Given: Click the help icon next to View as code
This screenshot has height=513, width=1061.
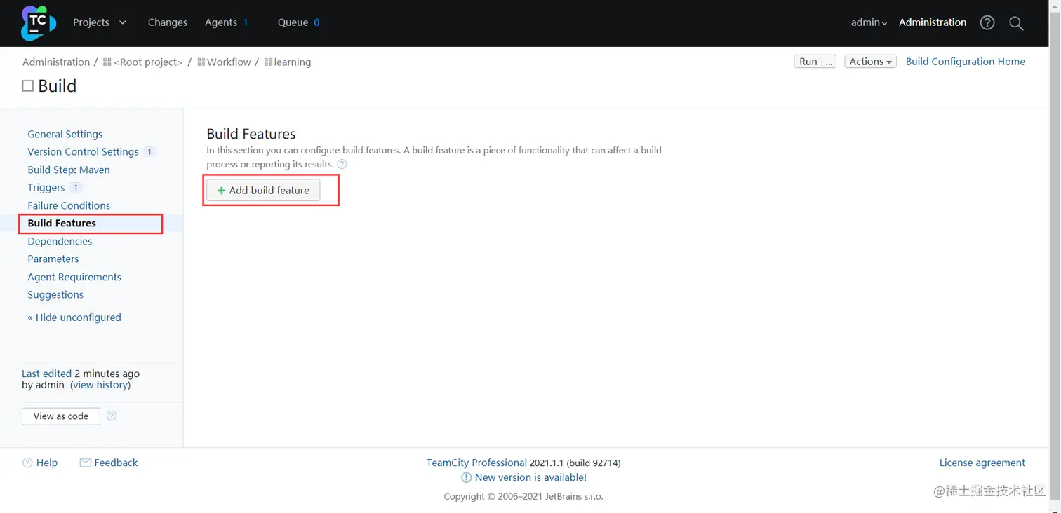Looking at the screenshot, I should click(112, 416).
